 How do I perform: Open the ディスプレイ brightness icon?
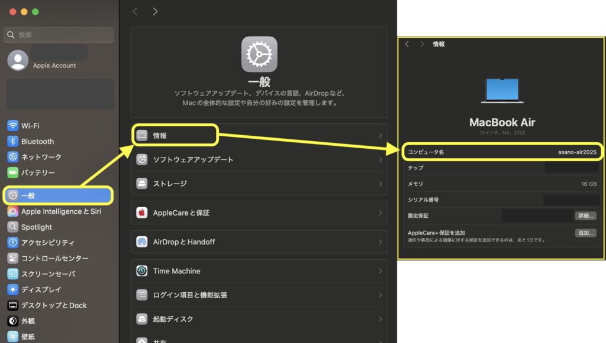point(13,289)
